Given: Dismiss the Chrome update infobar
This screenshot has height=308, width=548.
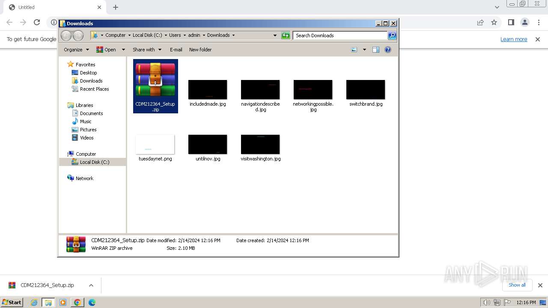Looking at the screenshot, I should tap(538, 39).
